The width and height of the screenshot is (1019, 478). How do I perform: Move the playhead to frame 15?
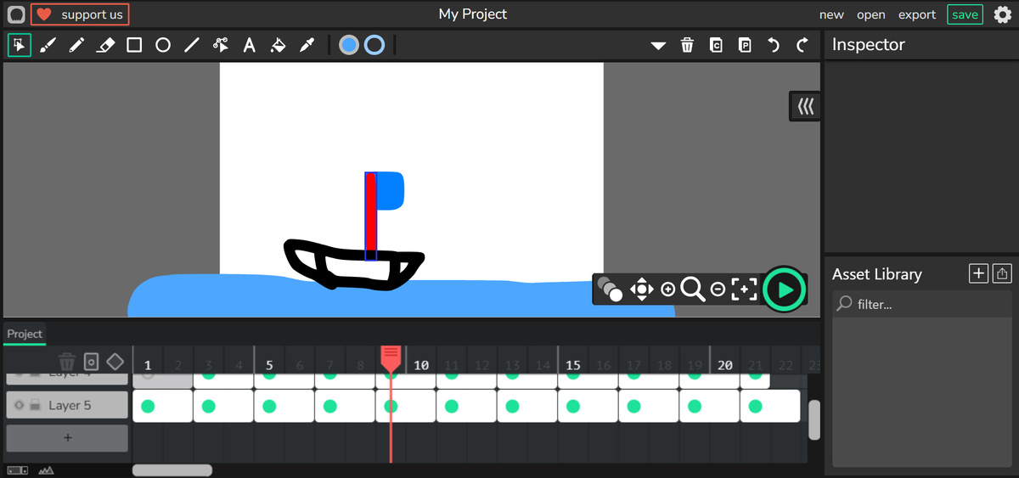pos(573,365)
